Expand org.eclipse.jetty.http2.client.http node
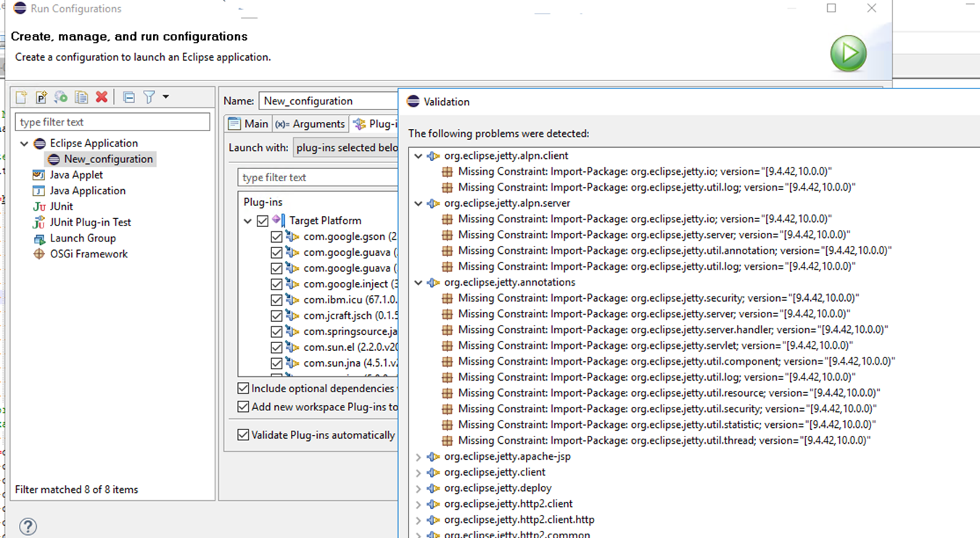The width and height of the screenshot is (980, 538). [x=418, y=520]
